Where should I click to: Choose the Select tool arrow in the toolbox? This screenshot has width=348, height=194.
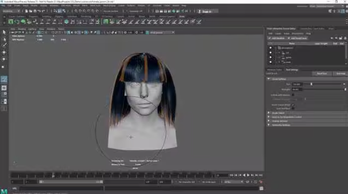point(4,32)
